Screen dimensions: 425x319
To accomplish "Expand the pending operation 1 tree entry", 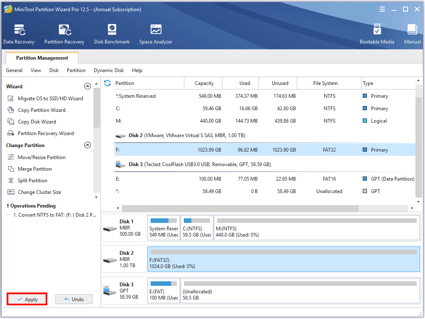I will [9, 214].
